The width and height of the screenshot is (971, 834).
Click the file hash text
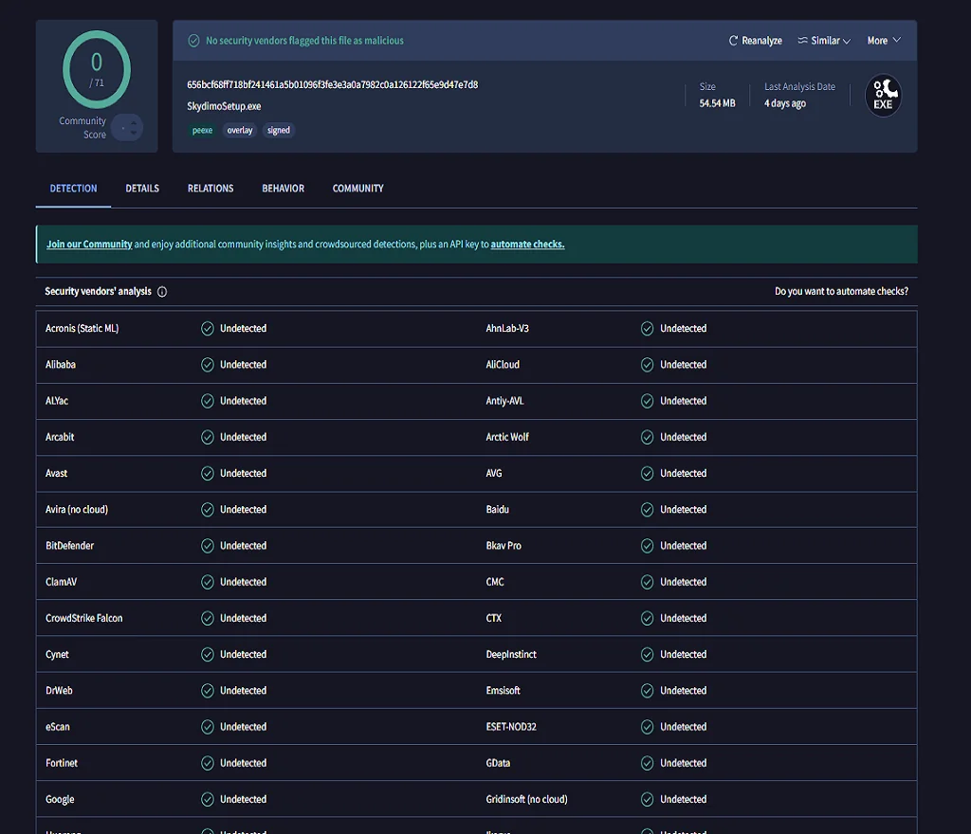(332, 84)
